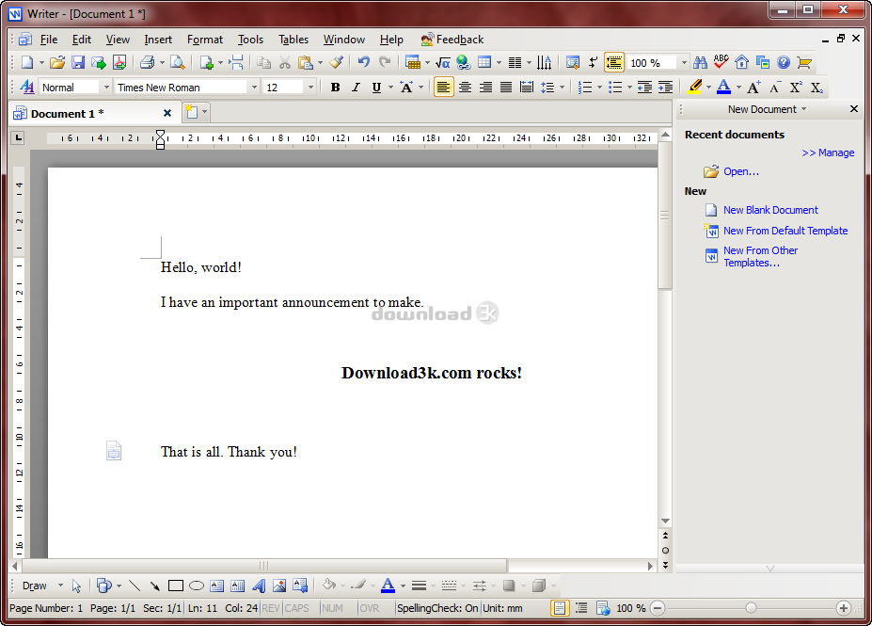872x626 pixels.
Task: Cut the selection with the scissors icon
Action: click(x=285, y=62)
